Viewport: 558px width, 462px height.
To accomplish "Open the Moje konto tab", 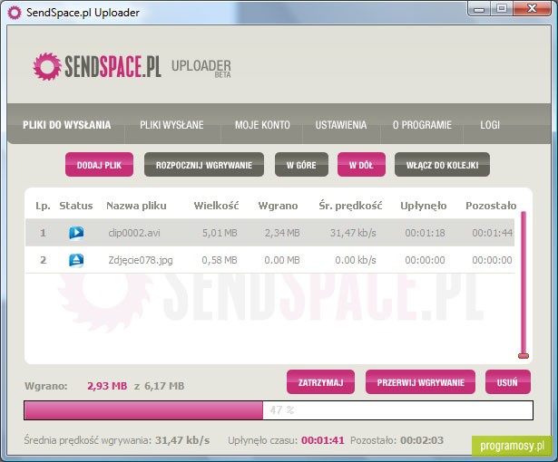I will 262,125.
